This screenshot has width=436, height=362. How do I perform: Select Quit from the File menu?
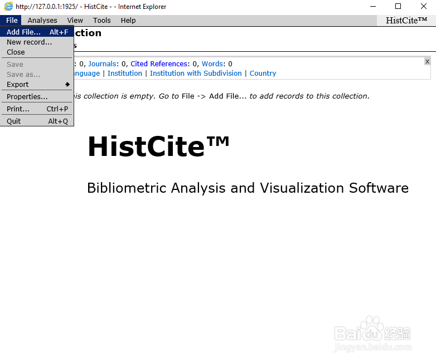tap(37, 121)
